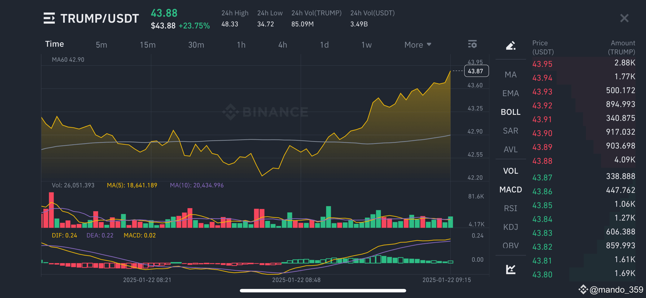The height and width of the screenshot is (298, 646).
Task: Click the MA60 42.90 label
Action: click(x=68, y=59)
